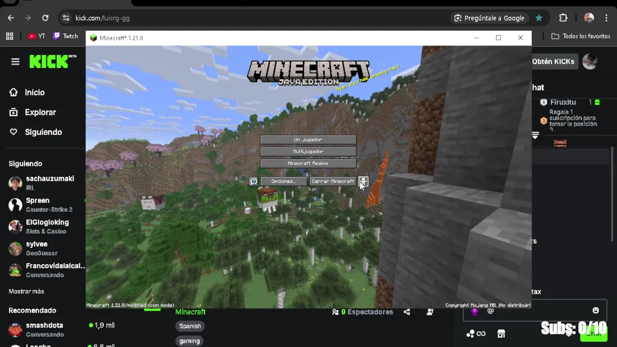Click the @ mention icon in chat input

(491, 311)
